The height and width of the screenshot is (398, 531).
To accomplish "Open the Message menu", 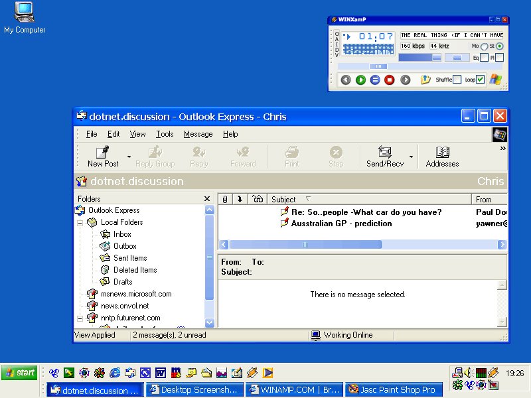I will coord(198,134).
